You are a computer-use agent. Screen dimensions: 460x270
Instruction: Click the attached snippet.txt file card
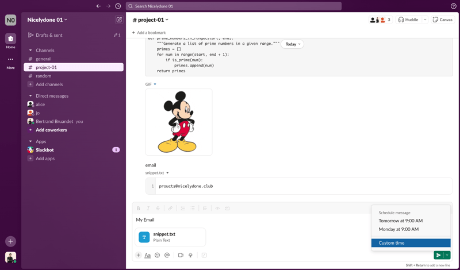[x=170, y=237]
